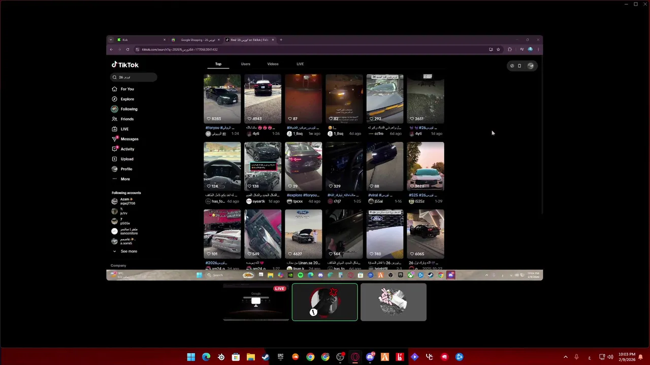Open the Following feed in sidebar
Image resolution: width=650 pixels, height=365 pixels.
click(x=125, y=109)
